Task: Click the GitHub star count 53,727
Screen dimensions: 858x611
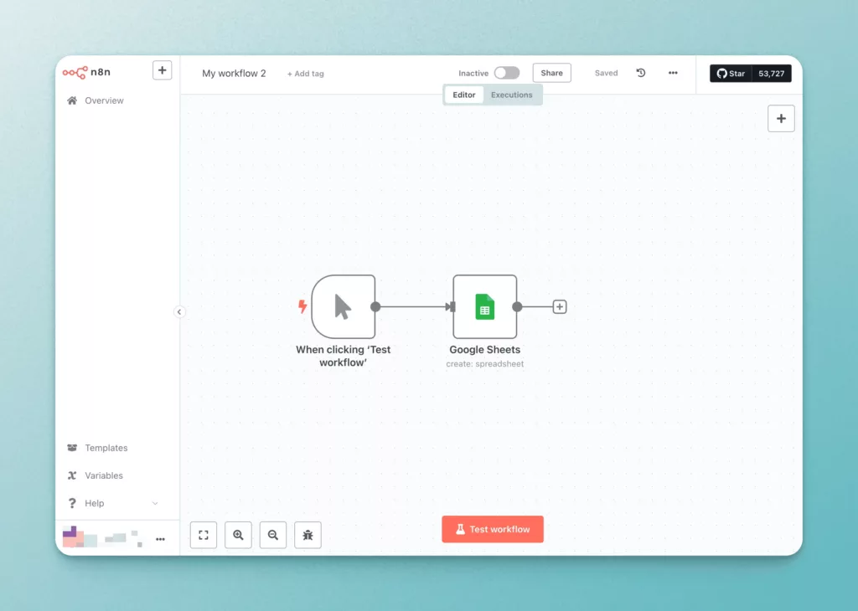Action: pyautogui.click(x=772, y=73)
